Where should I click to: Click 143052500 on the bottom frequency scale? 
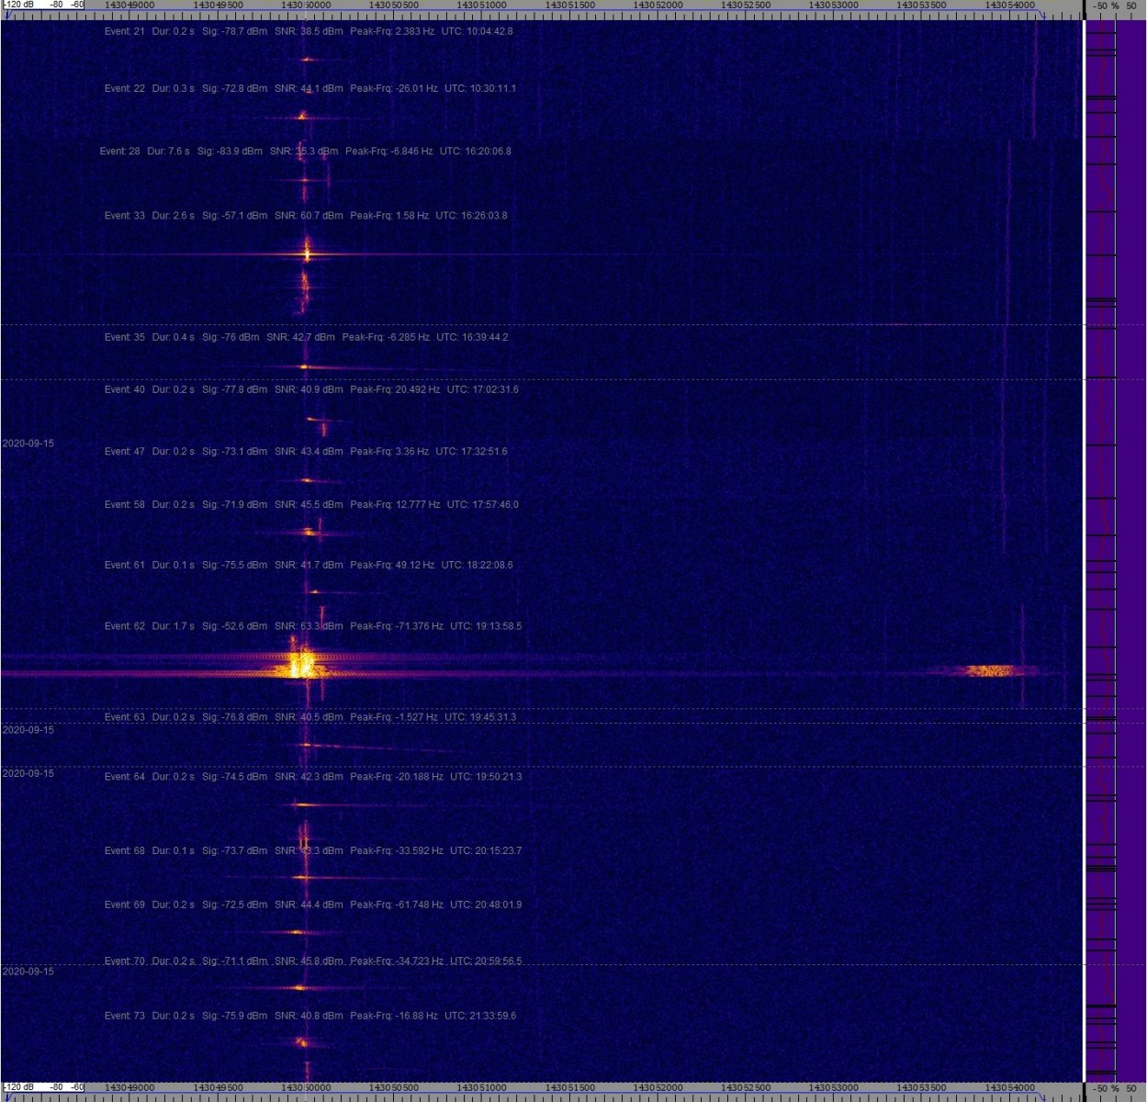click(x=746, y=1087)
